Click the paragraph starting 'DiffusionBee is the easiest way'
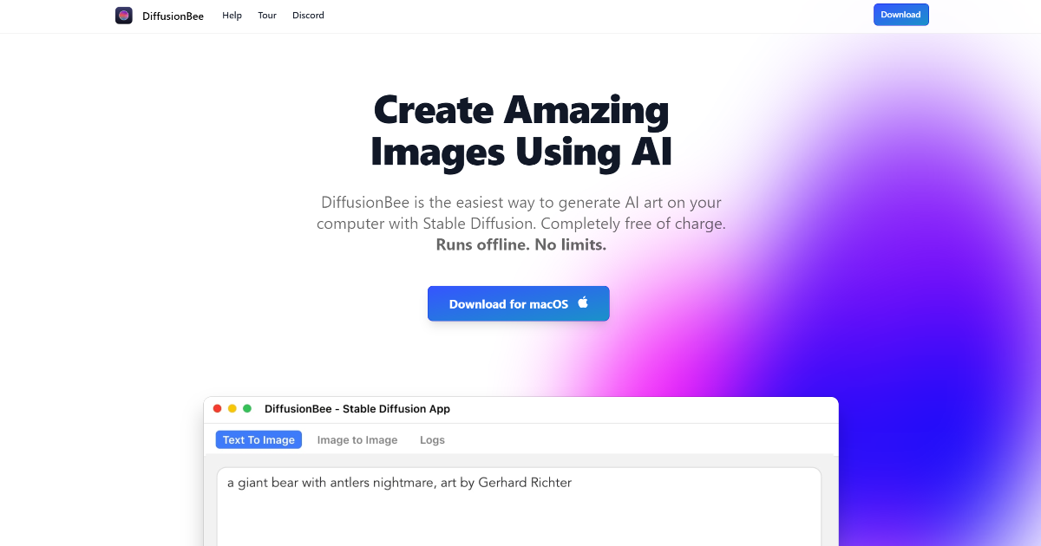Screen dimensions: 1041x546 click(x=520, y=213)
